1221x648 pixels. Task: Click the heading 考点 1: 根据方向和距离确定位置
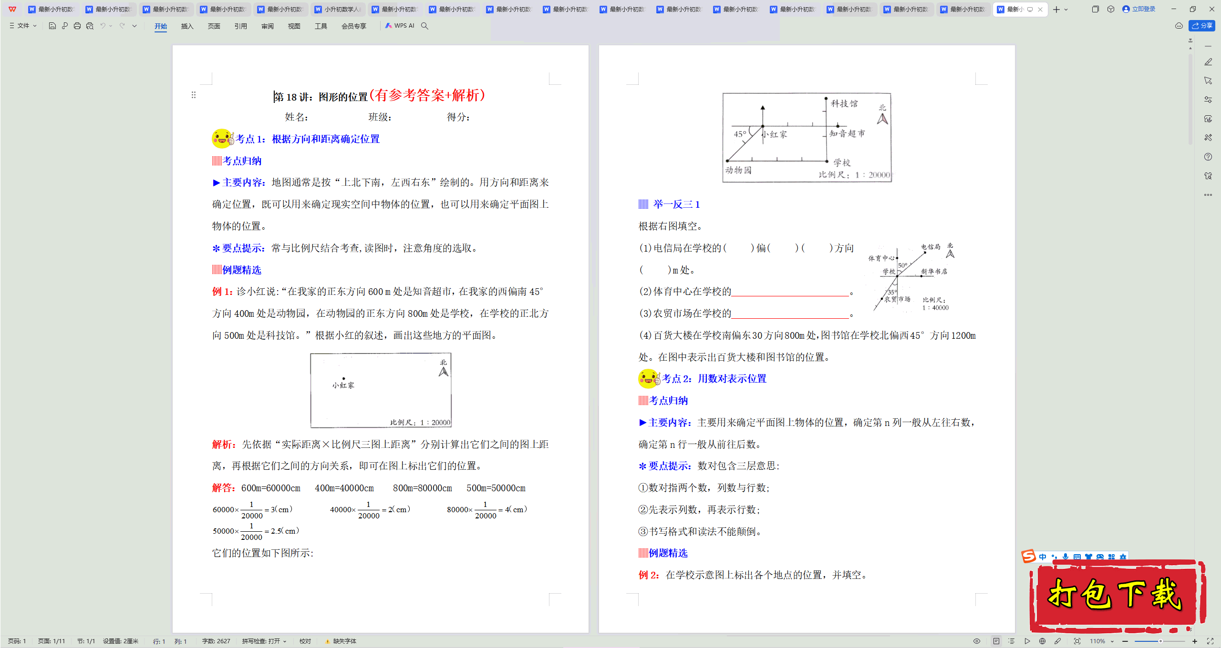click(308, 139)
